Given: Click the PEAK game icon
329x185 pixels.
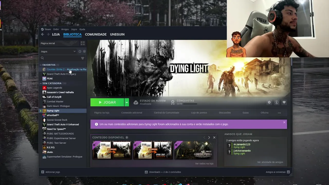Looking at the screenshot, I should (x=44, y=79).
